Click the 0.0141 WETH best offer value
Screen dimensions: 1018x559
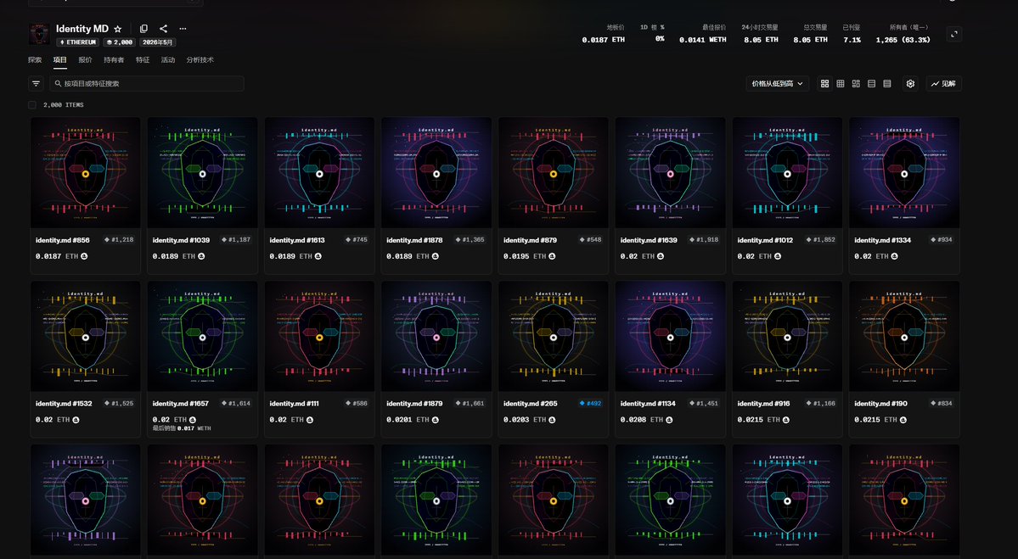coord(703,40)
